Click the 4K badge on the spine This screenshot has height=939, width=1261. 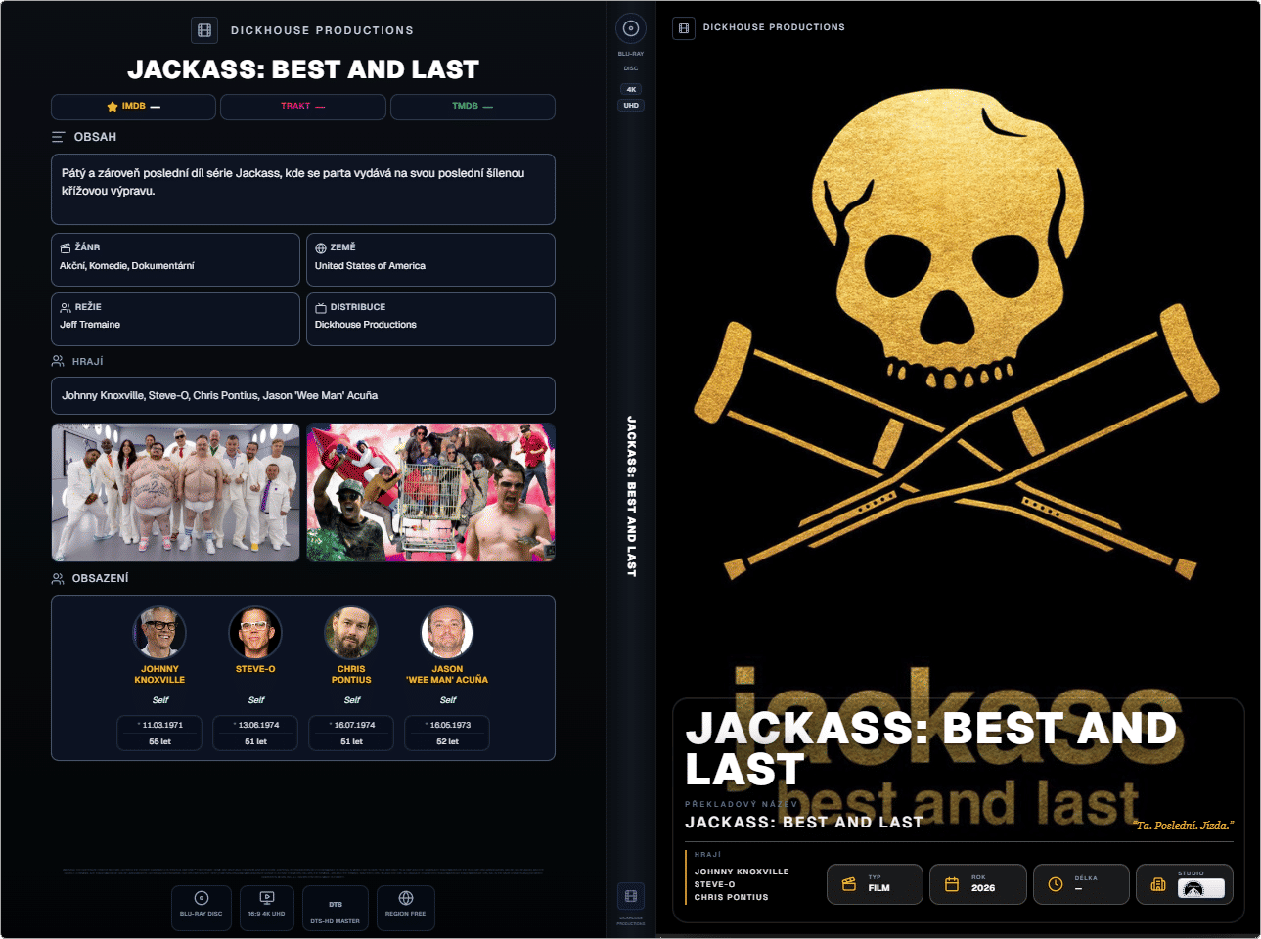click(631, 89)
